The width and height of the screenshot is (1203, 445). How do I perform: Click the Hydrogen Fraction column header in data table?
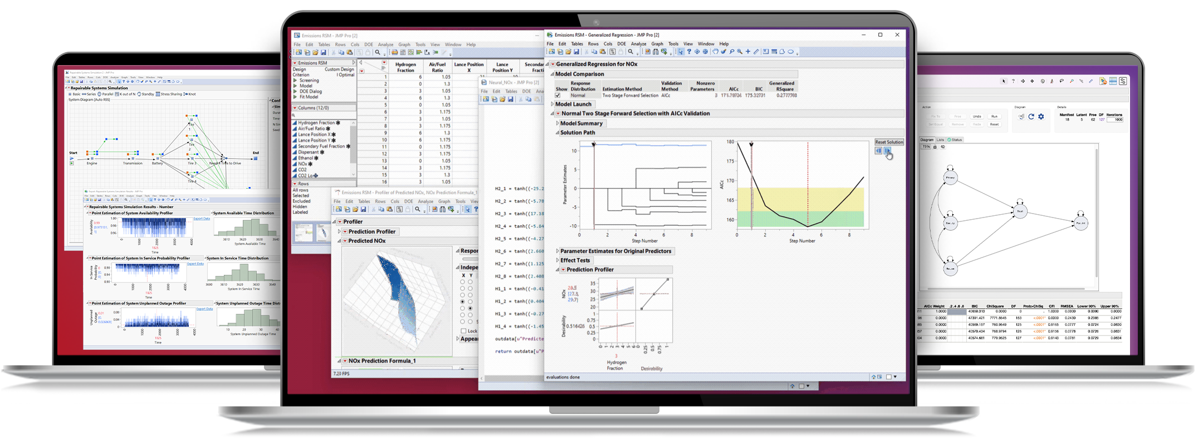tap(405, 67)
